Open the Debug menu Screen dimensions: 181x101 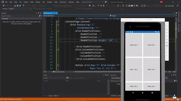click(38, 2)
